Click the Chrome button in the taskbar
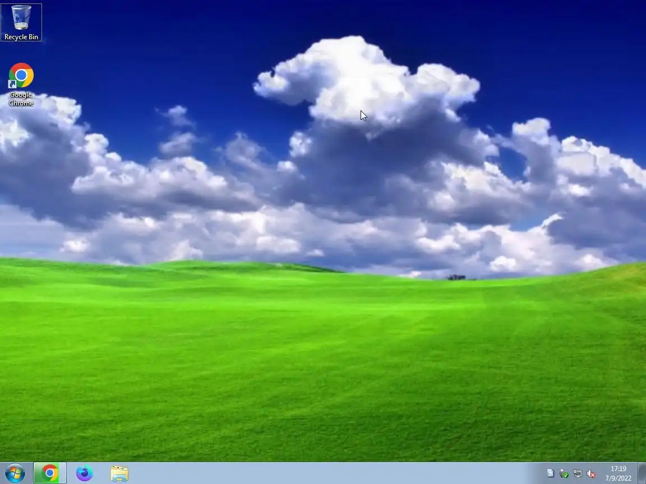This screenshot has width=646, height=484. [x=49, y=473]
